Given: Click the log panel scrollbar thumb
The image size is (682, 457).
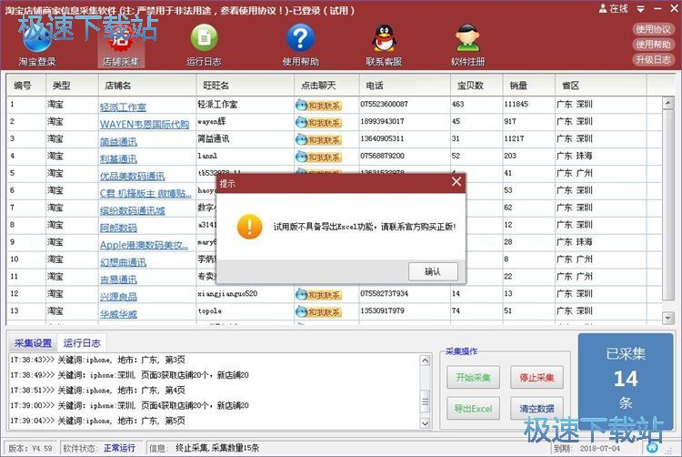Looking at the screenshot, I should 425,401.
